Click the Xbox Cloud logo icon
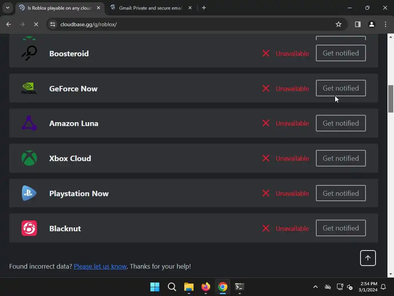Viewport: 394px width, 296px height. click(29, 158)
